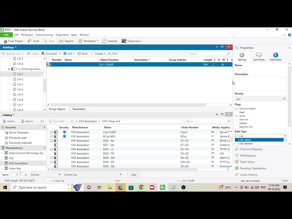
Task: Open the Workspaces side panel
Action: click(x=245, y=156)
